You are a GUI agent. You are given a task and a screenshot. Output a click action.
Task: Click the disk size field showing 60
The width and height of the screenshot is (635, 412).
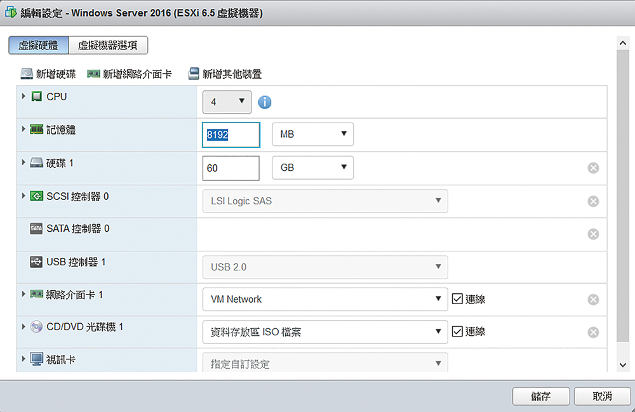pos(231,168)
